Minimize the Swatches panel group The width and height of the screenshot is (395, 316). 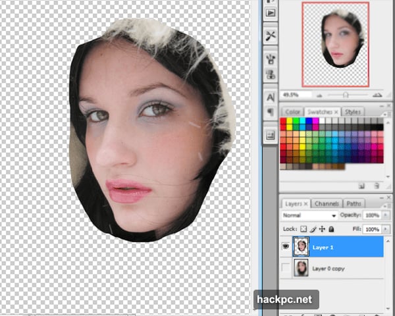[382, 107]
